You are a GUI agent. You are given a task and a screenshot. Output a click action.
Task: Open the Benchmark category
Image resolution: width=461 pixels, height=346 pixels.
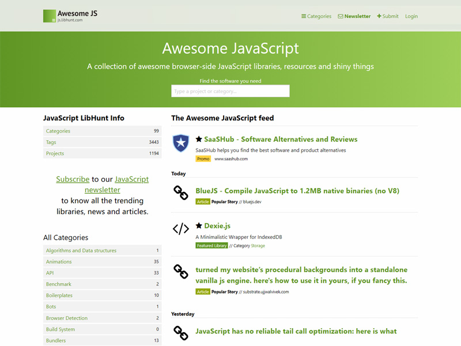[103, 284]
